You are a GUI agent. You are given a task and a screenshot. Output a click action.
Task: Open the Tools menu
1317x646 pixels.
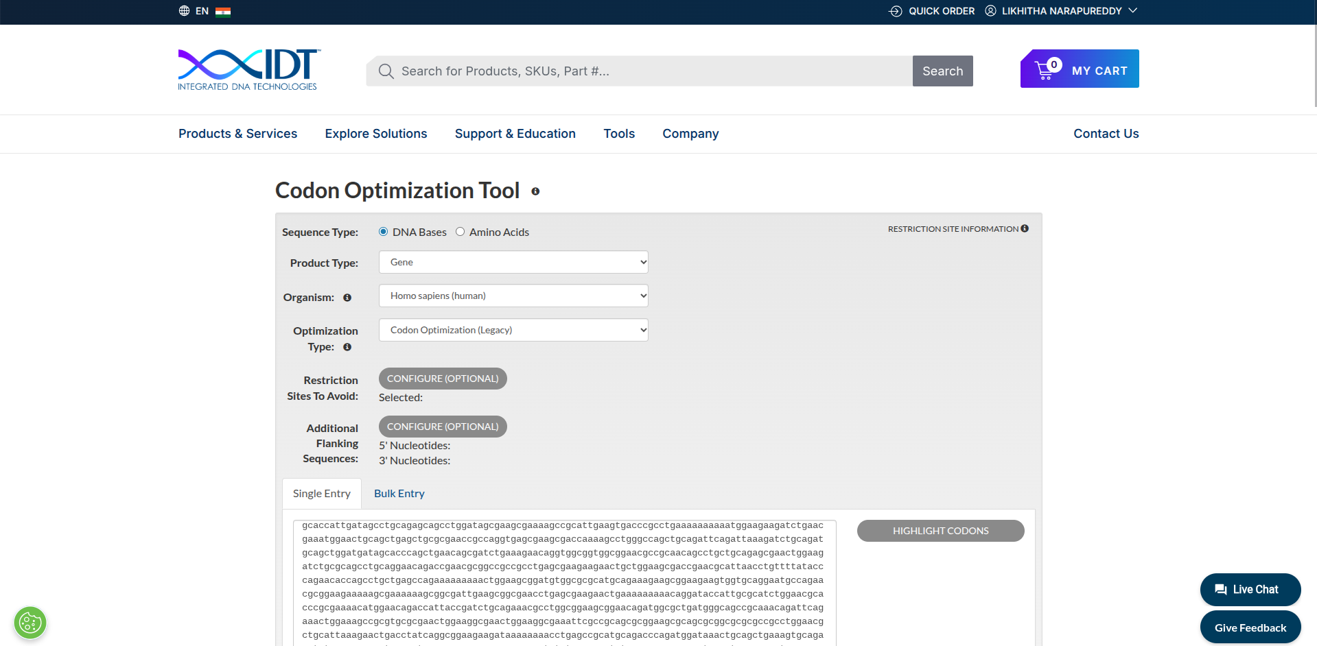click(618, 134)
